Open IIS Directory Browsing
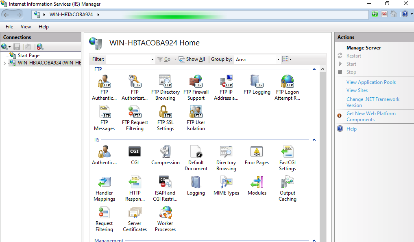The width and height of the screenshot is (414, 242). click(x=226, y=158)
